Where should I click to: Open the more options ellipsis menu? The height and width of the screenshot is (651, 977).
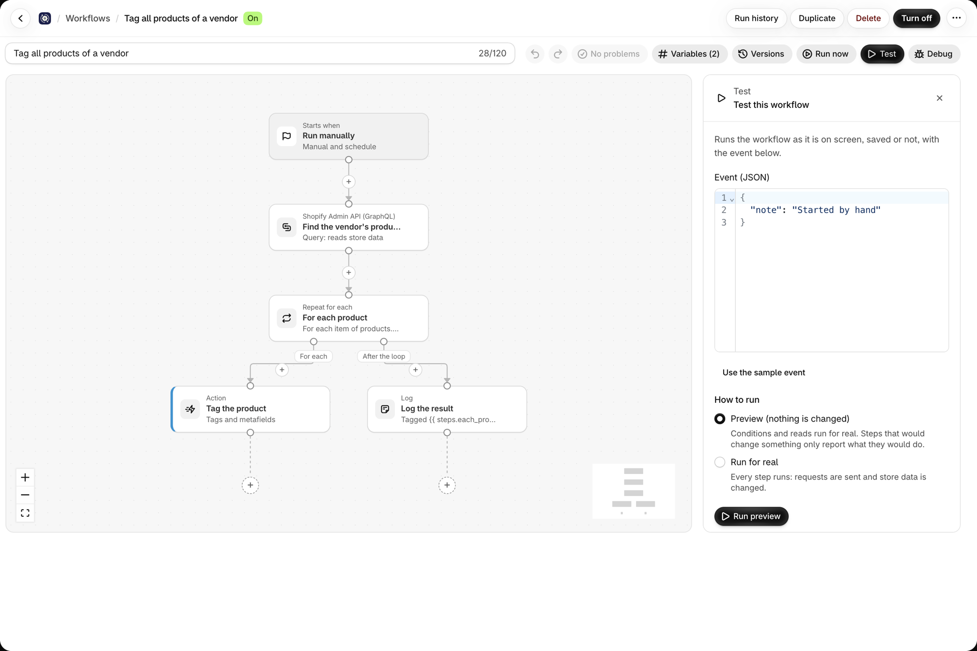click(x=956, y=18)
